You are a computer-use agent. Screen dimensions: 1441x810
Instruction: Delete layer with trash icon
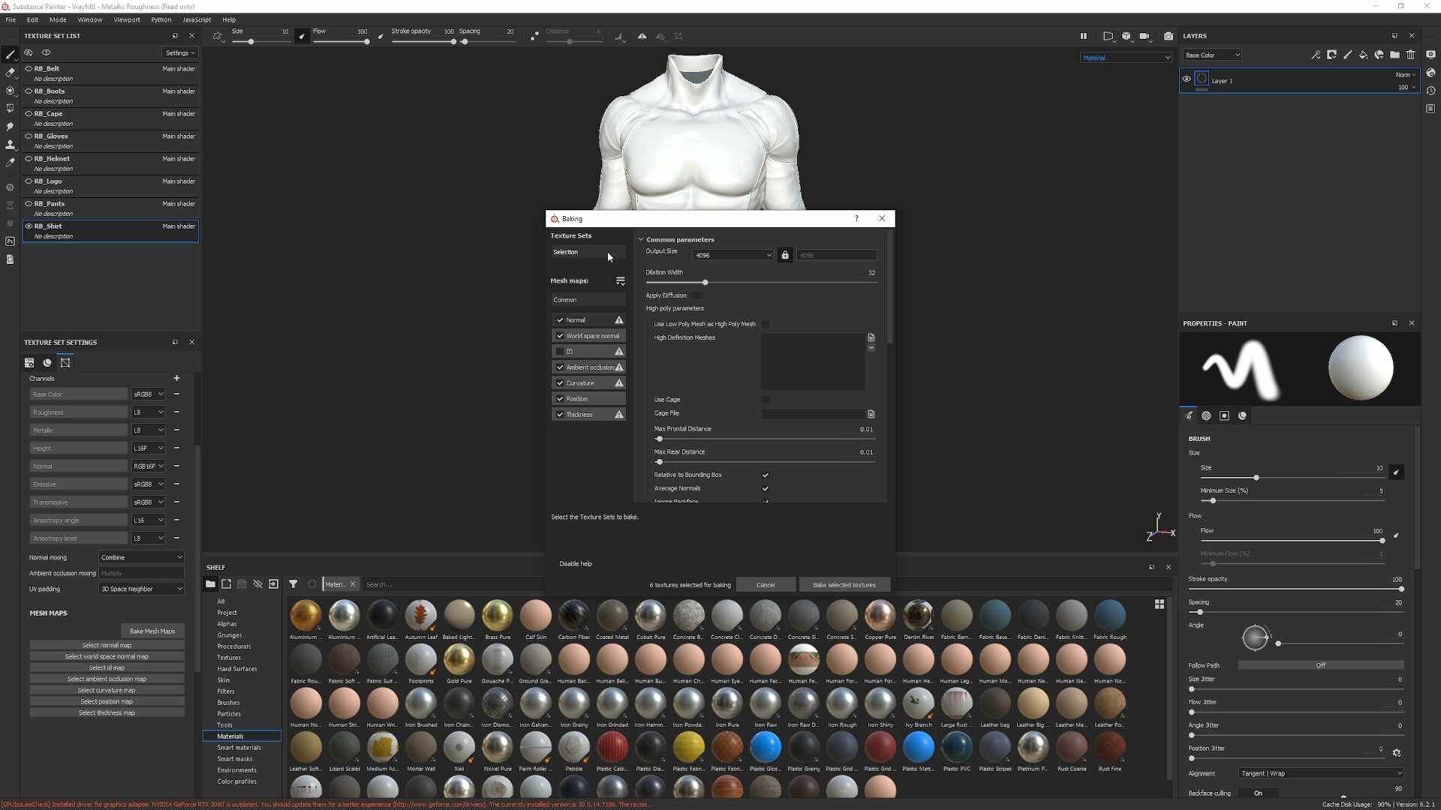(1410, 55)
